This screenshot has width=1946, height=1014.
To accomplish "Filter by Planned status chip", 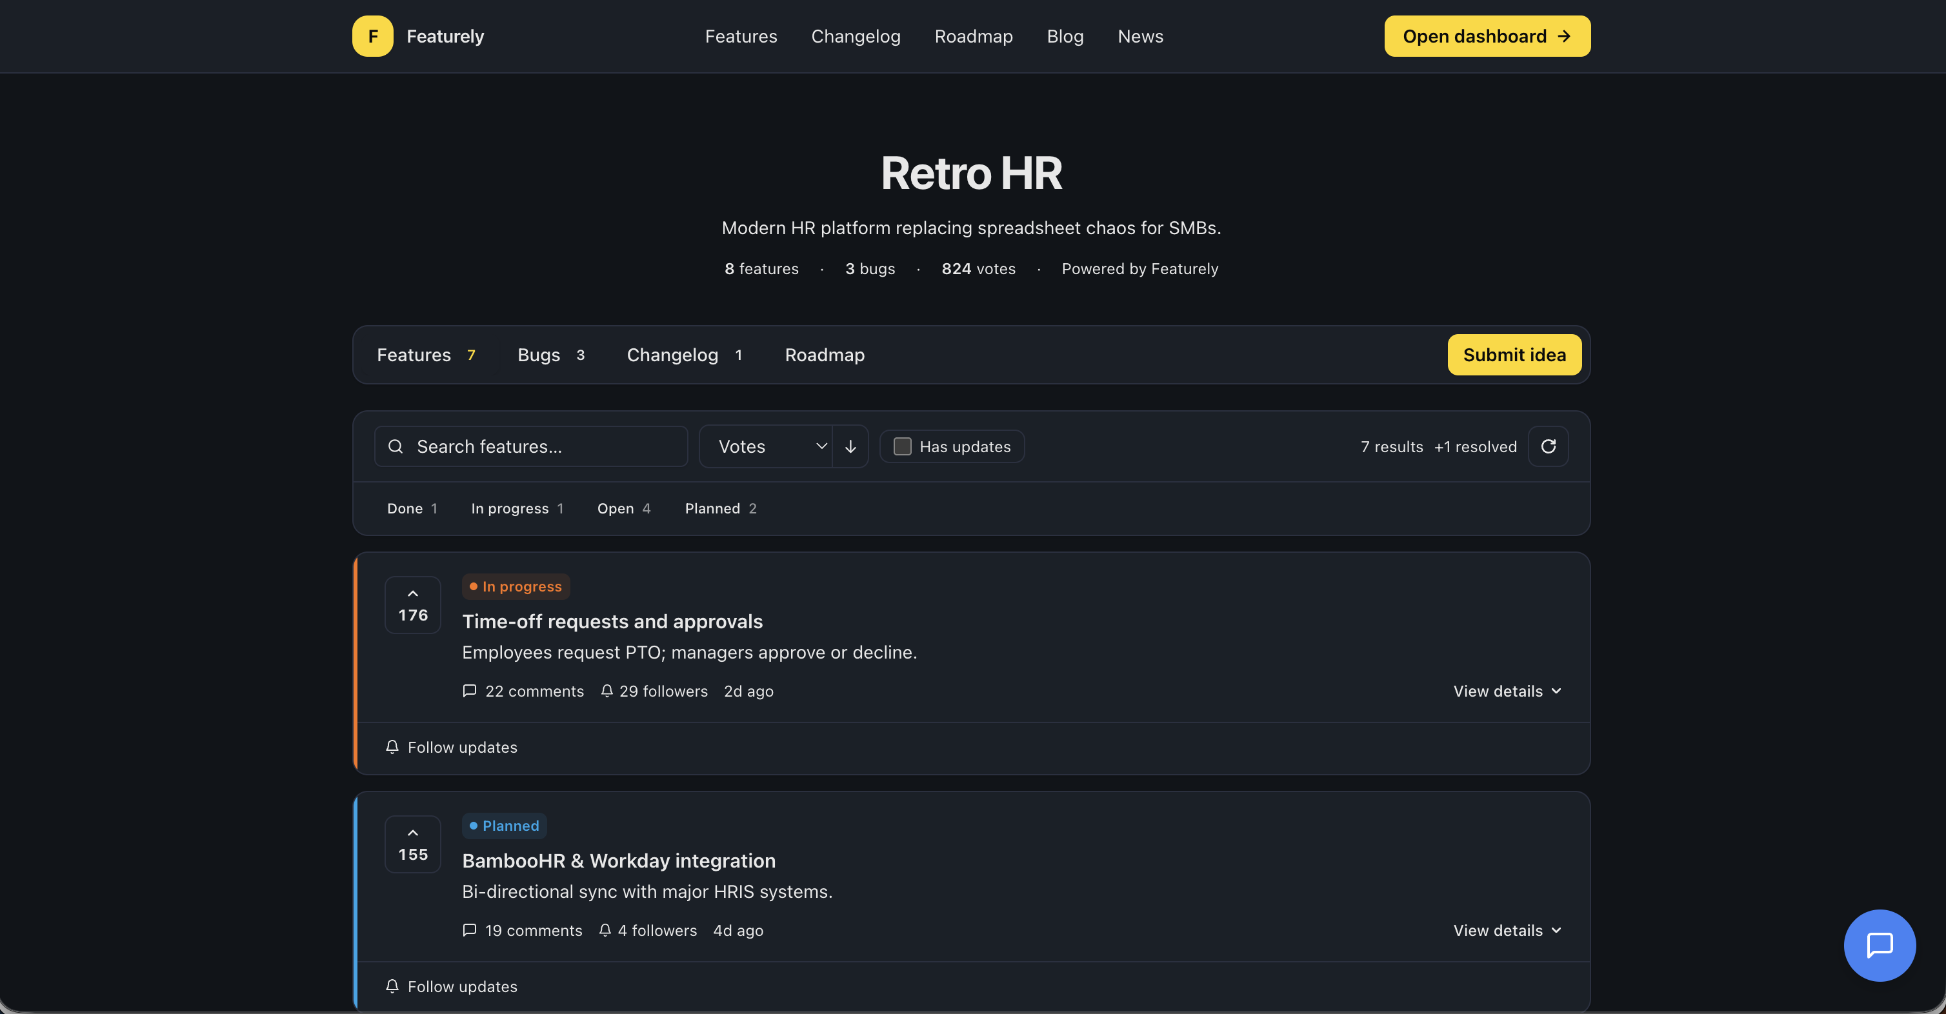I will [x=720, y=508].
